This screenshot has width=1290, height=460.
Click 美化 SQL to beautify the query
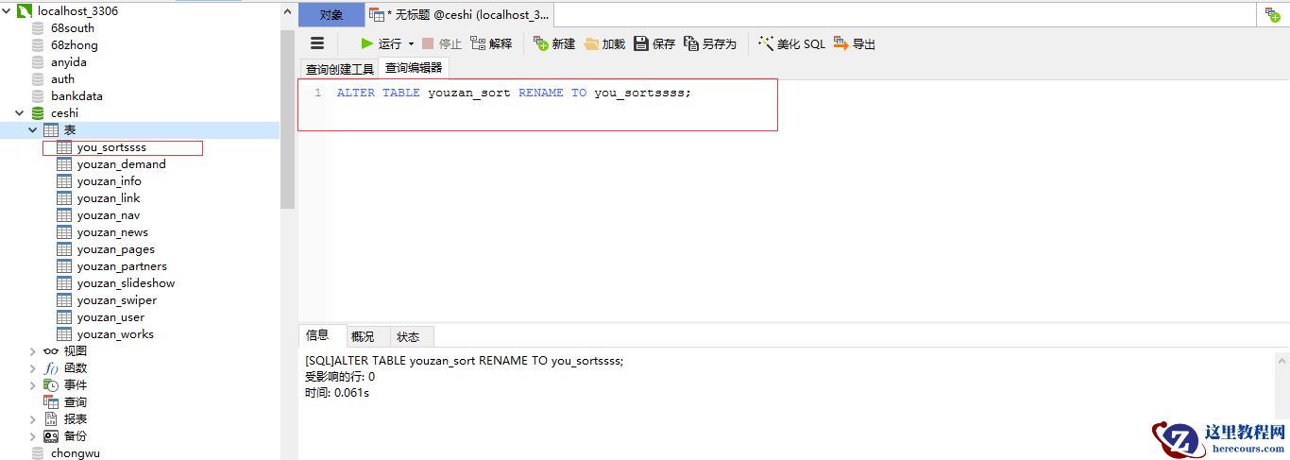tap(791, 43)
